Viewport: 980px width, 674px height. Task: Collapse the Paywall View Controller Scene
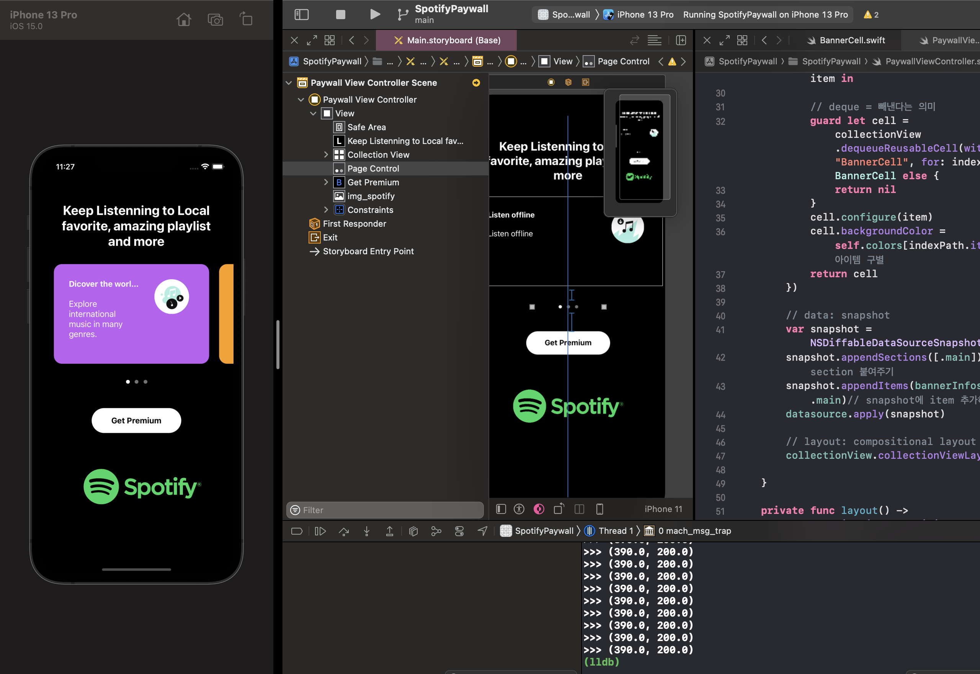289,83
